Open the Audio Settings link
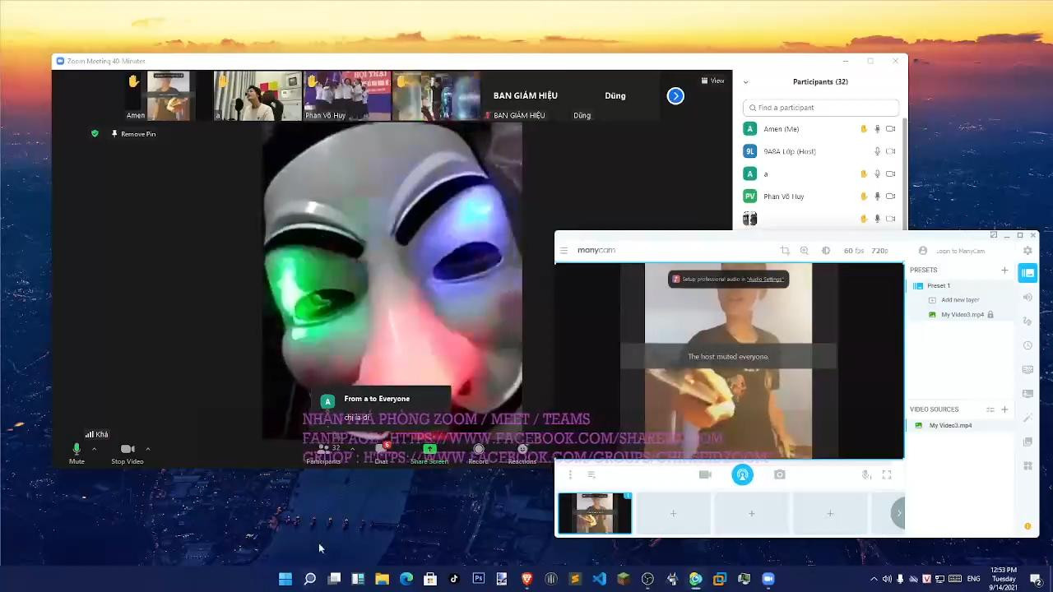This screenshot has height=592, width=1053. 764,280
